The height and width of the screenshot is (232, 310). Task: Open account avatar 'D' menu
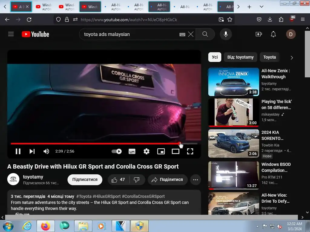(291, 34)
